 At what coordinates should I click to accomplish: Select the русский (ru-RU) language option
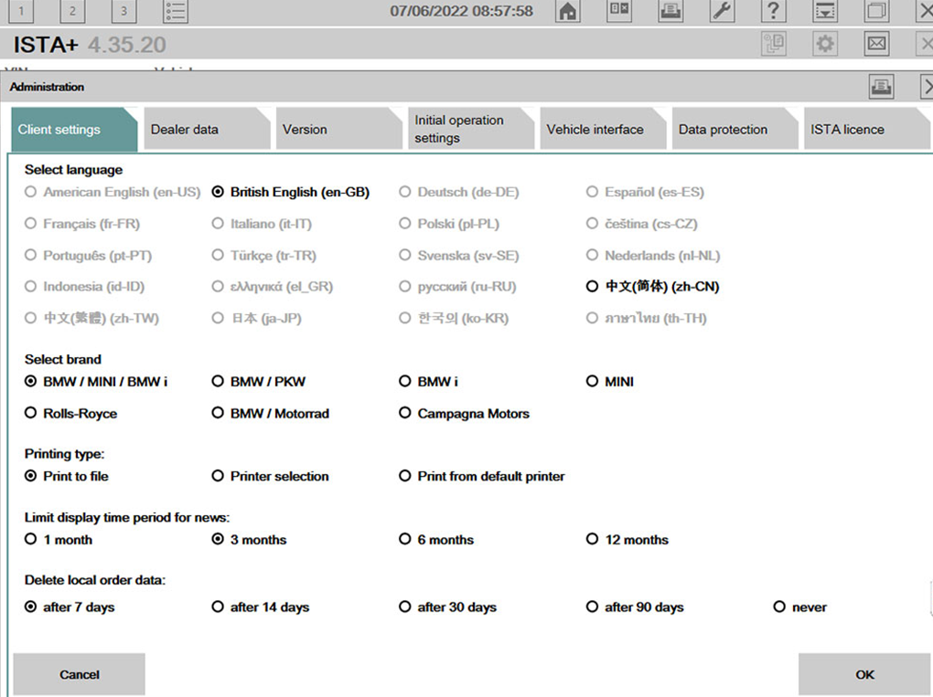[457, 287]
